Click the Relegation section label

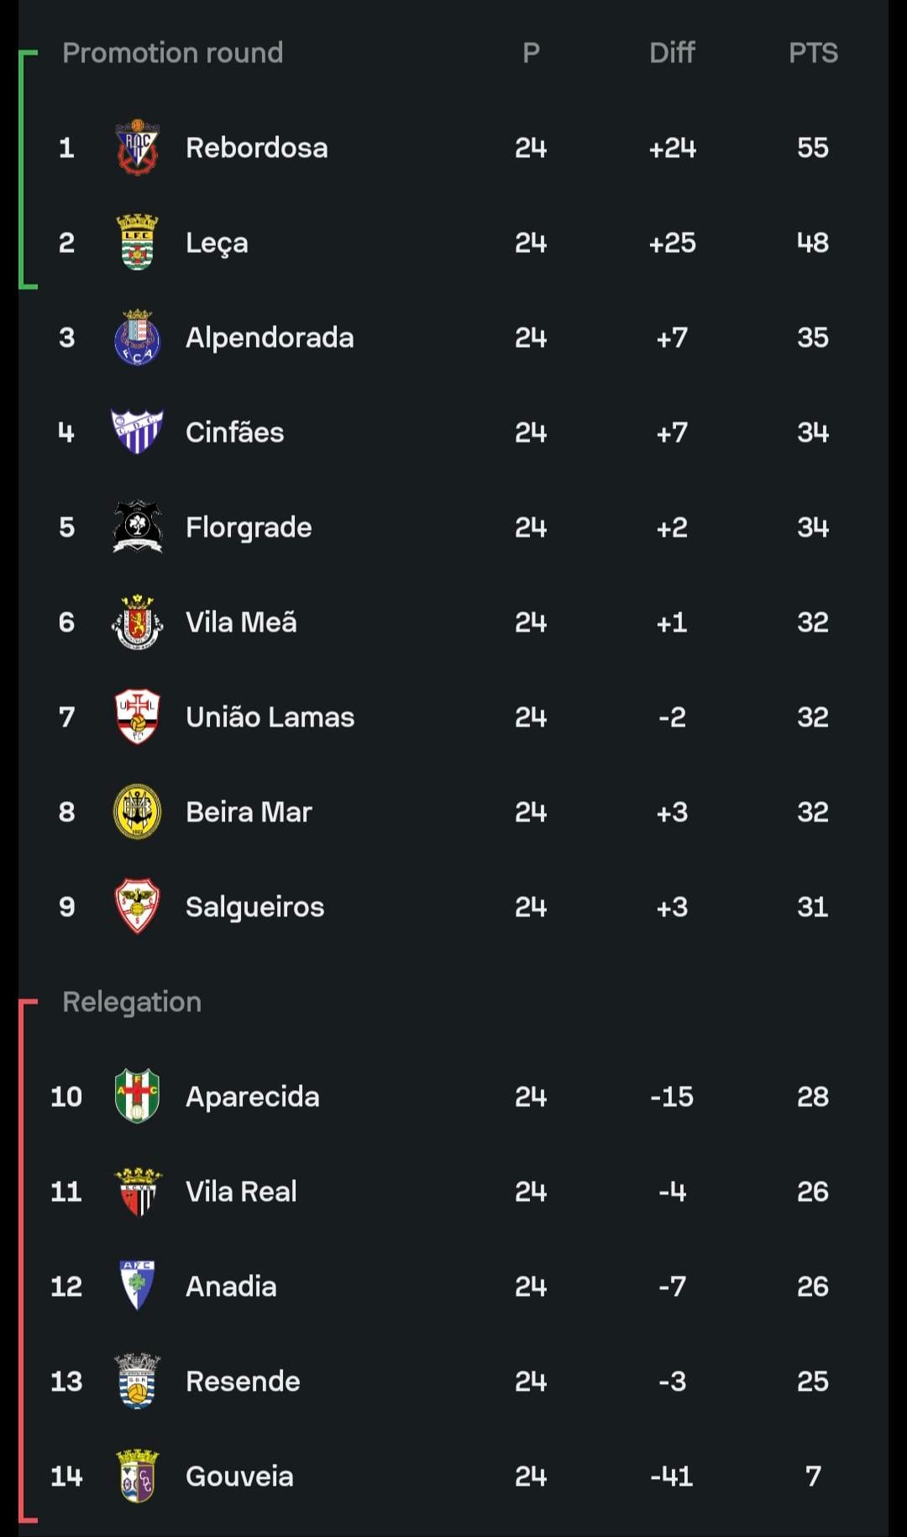(132, 1001)
